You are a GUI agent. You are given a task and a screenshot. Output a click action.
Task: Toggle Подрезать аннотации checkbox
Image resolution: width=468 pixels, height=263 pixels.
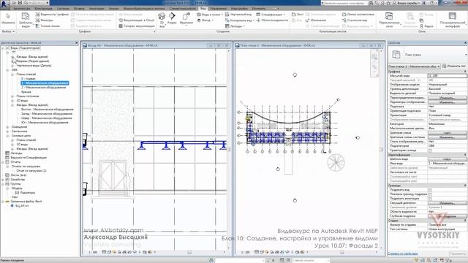pos(430,199)
